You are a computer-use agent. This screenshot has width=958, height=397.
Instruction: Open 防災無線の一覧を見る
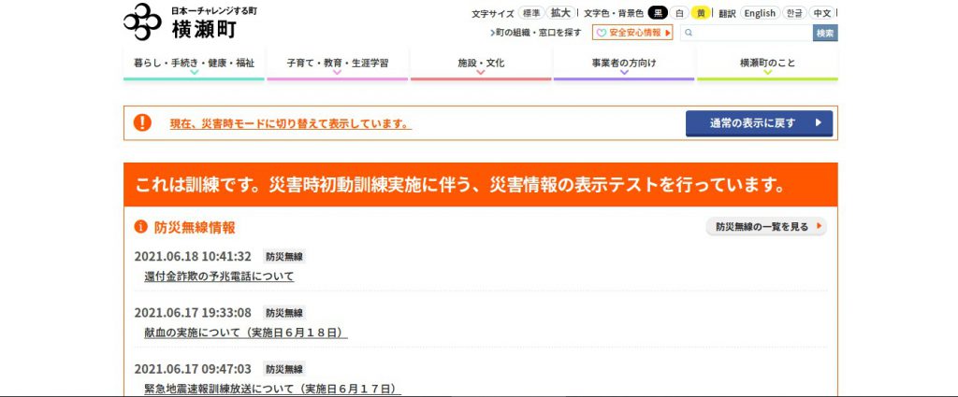[x=766, y=227]
